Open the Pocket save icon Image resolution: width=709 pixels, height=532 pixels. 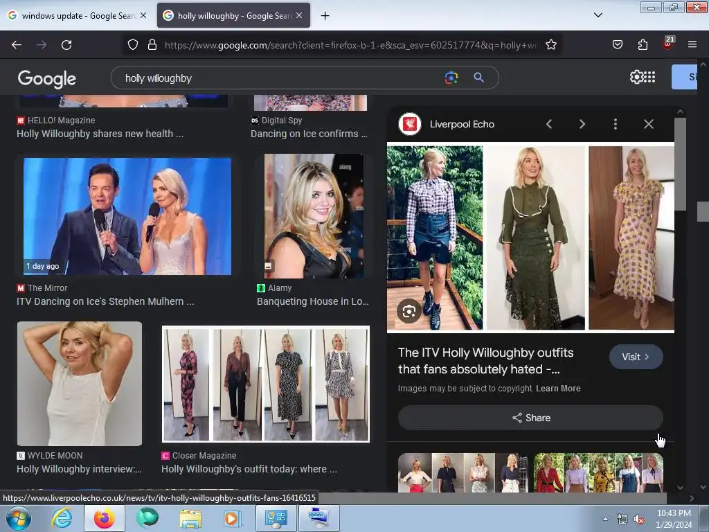[617, 44]
